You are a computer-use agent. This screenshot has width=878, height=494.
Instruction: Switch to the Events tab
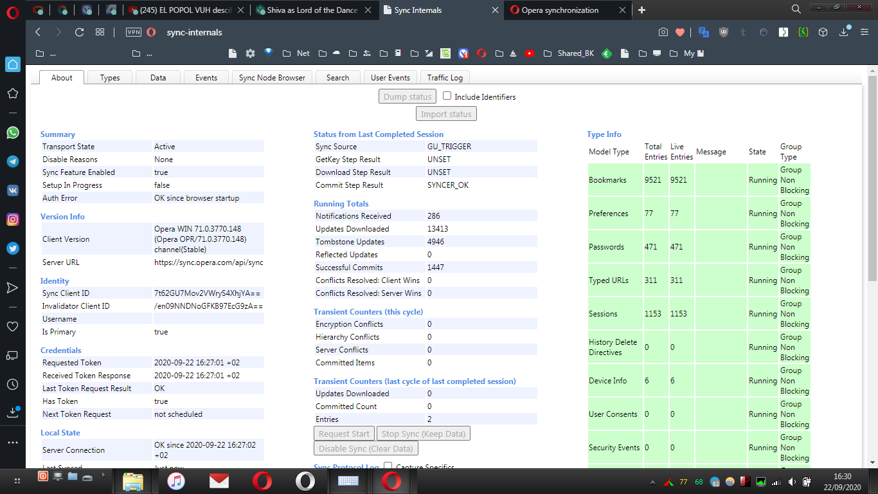coord(206,77)
